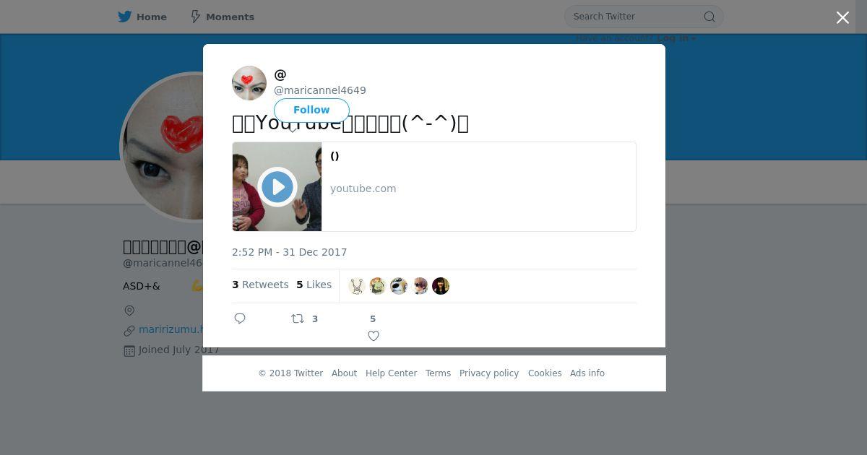
Task: Open fourth liker avatar in the row
Action: 420,286
